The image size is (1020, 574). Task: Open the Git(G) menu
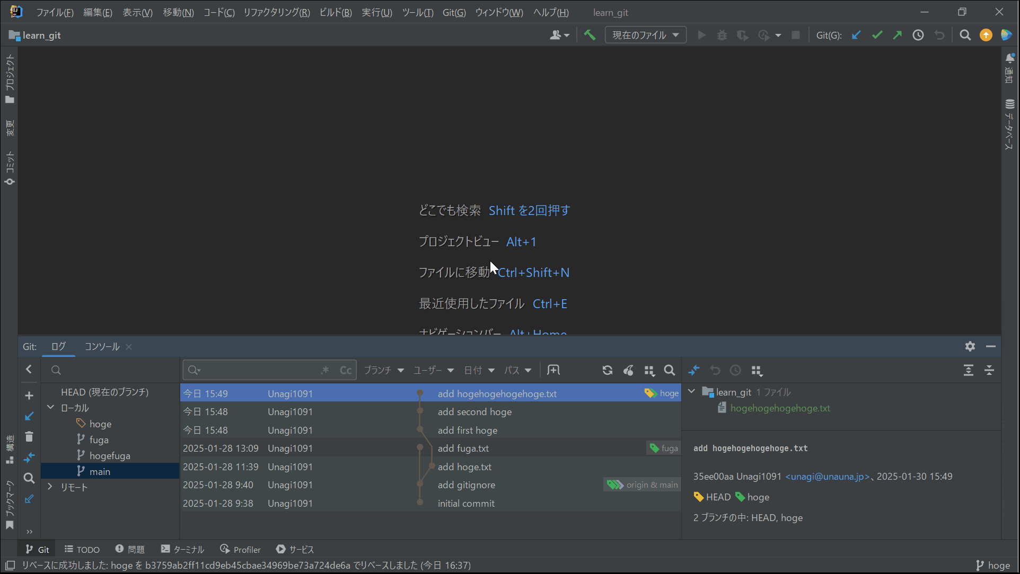[x=454, y=12]
